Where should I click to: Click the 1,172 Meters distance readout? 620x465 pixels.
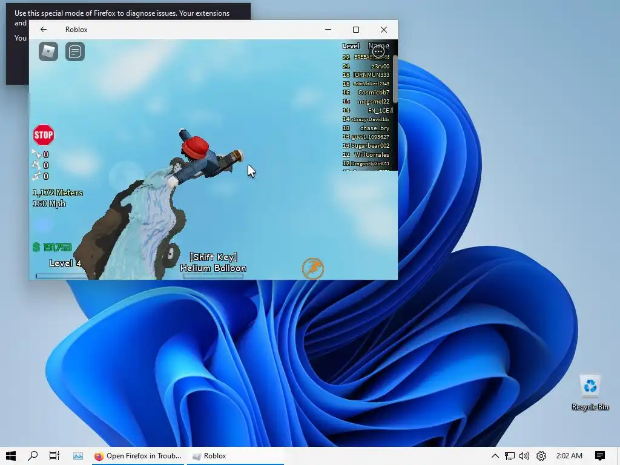(x=58, y=193)
